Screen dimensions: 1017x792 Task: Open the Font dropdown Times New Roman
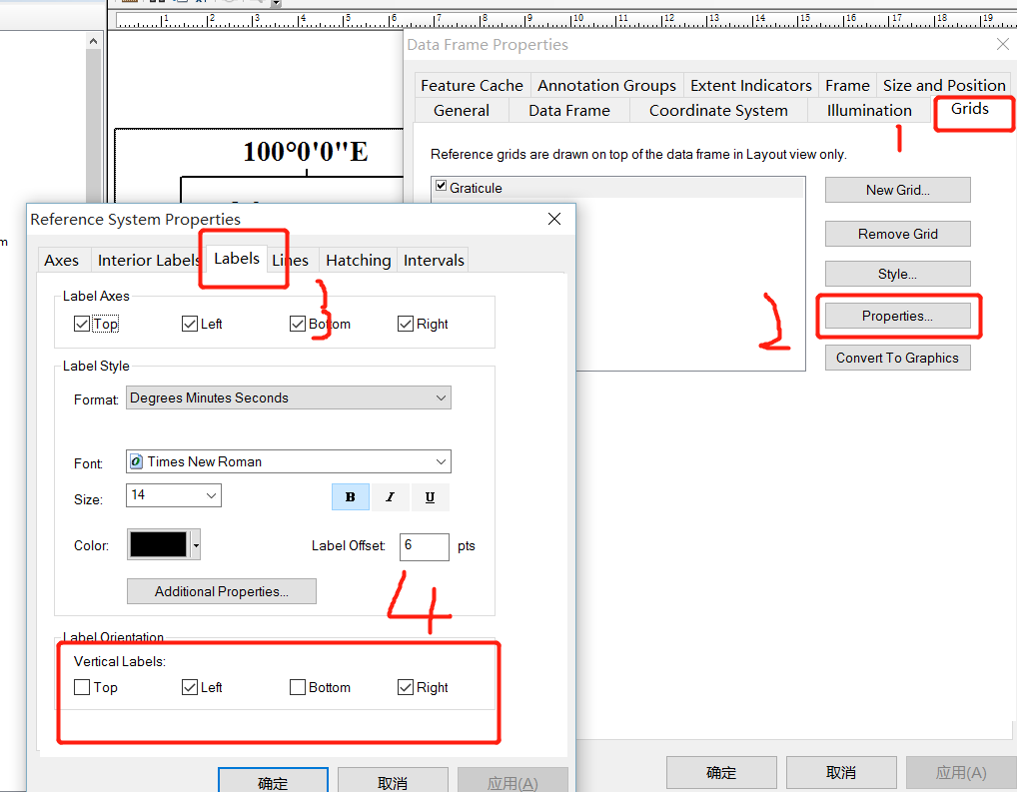(288, 461)
